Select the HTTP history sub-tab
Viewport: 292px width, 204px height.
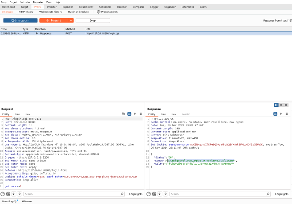click(26, 12)
